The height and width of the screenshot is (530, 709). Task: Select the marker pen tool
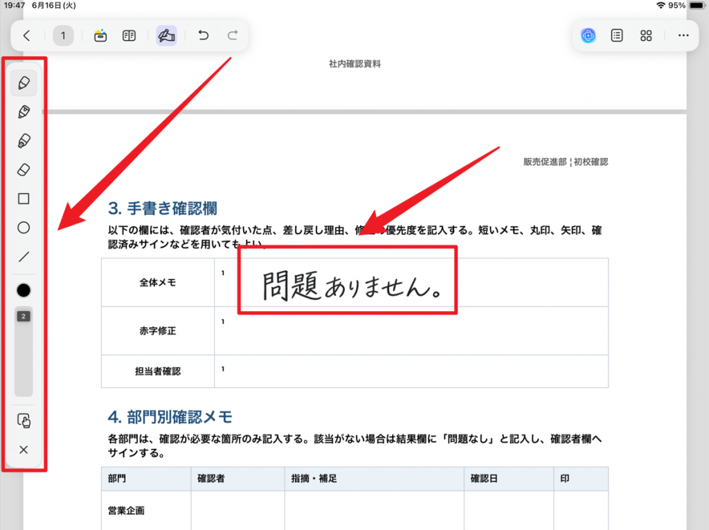click(x=24, y=112)
